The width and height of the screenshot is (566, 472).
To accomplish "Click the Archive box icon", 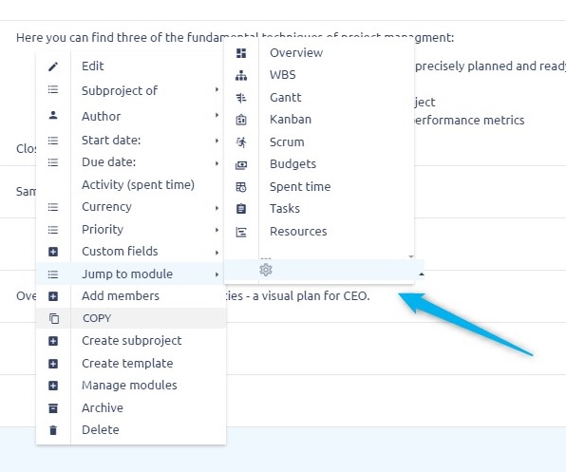I will pyautogui.click(x=53, y=408).
